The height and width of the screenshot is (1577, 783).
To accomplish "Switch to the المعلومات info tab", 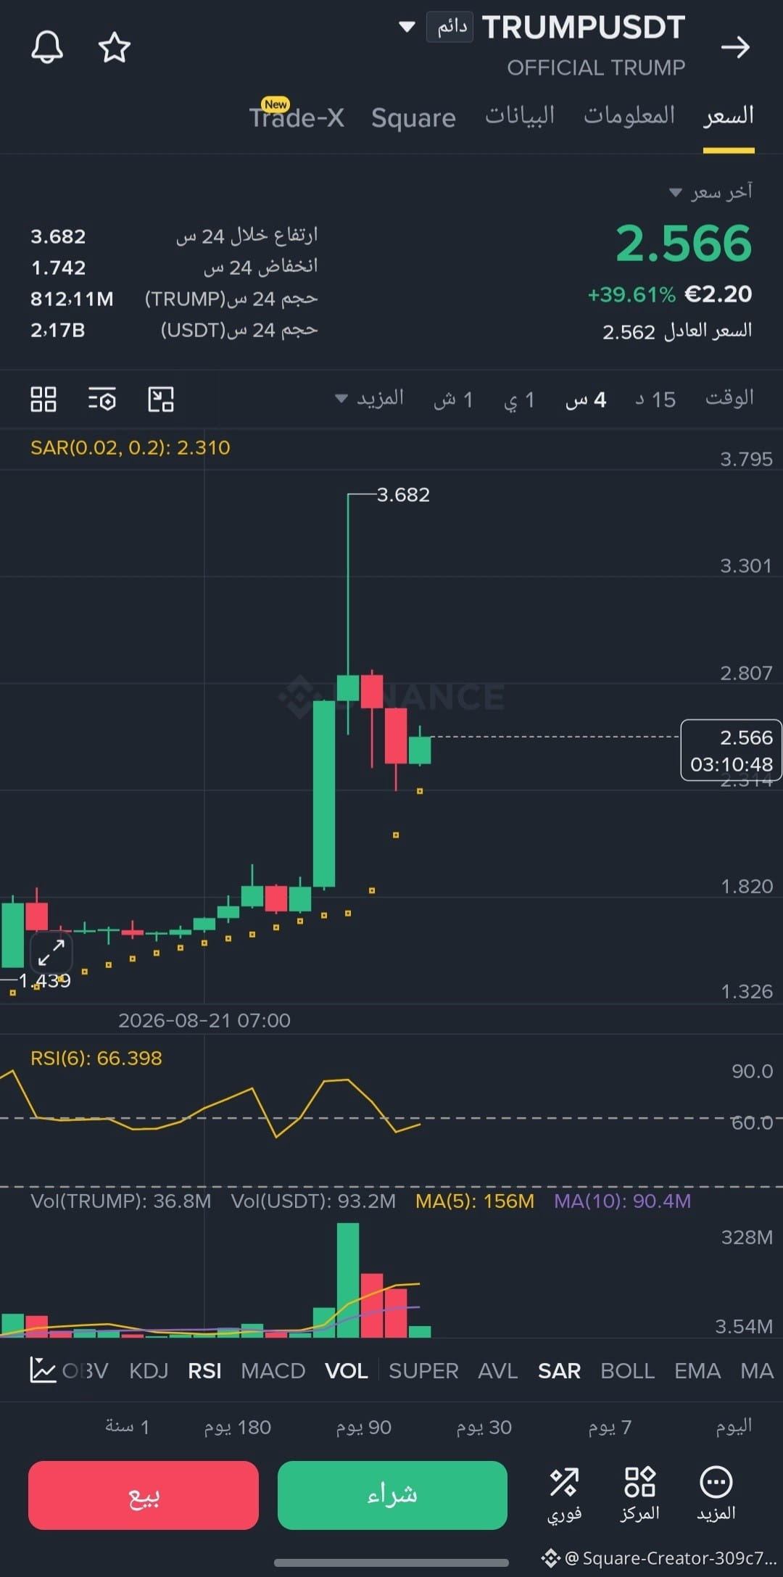I will click(629, 116).
